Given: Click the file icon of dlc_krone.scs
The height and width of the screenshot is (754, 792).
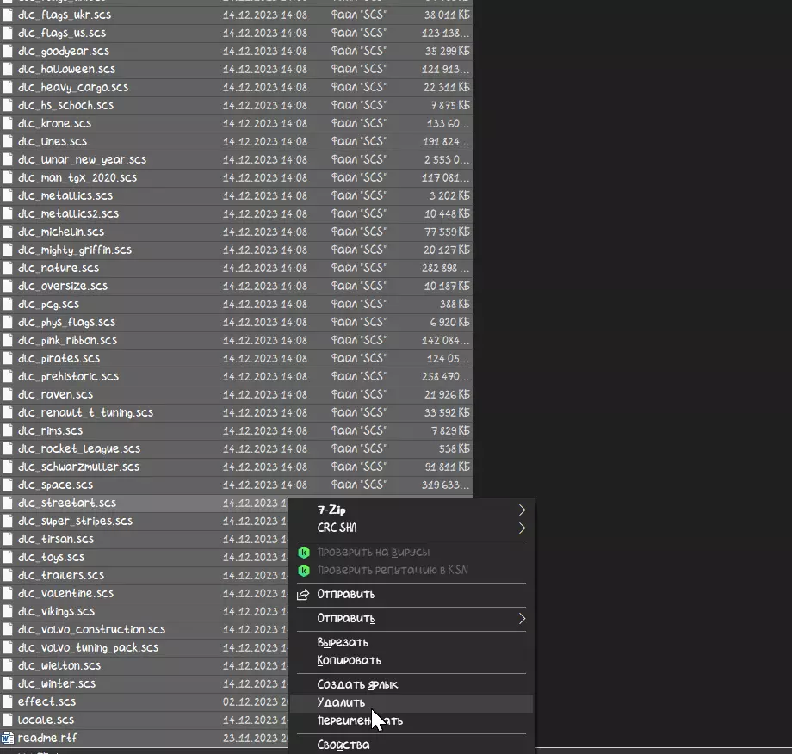Looking at the screenshot, I should pos(8,123).
